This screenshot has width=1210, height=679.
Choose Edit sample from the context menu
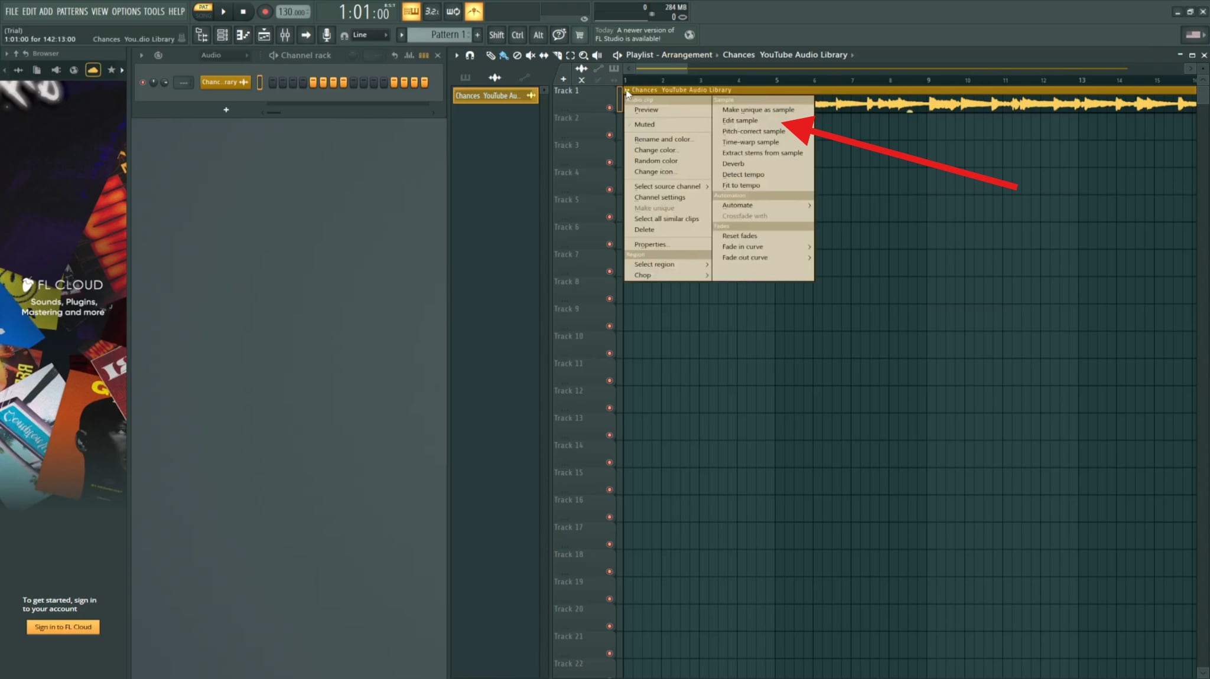[x=740, y=120]
